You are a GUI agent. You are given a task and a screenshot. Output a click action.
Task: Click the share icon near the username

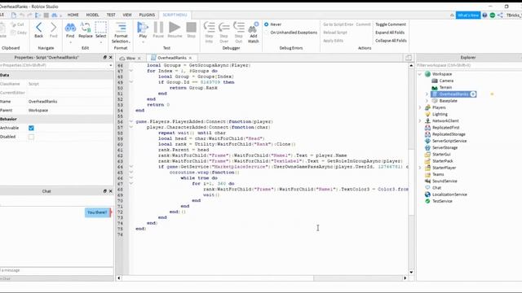(500, 15)
